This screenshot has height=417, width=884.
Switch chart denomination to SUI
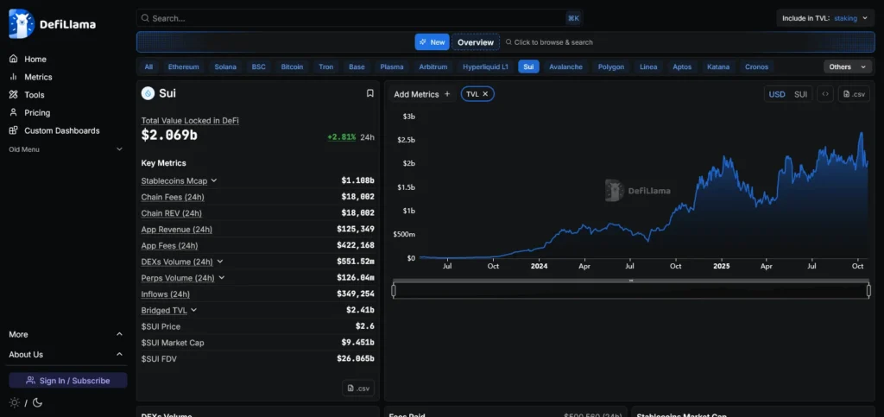coord(800,94)
